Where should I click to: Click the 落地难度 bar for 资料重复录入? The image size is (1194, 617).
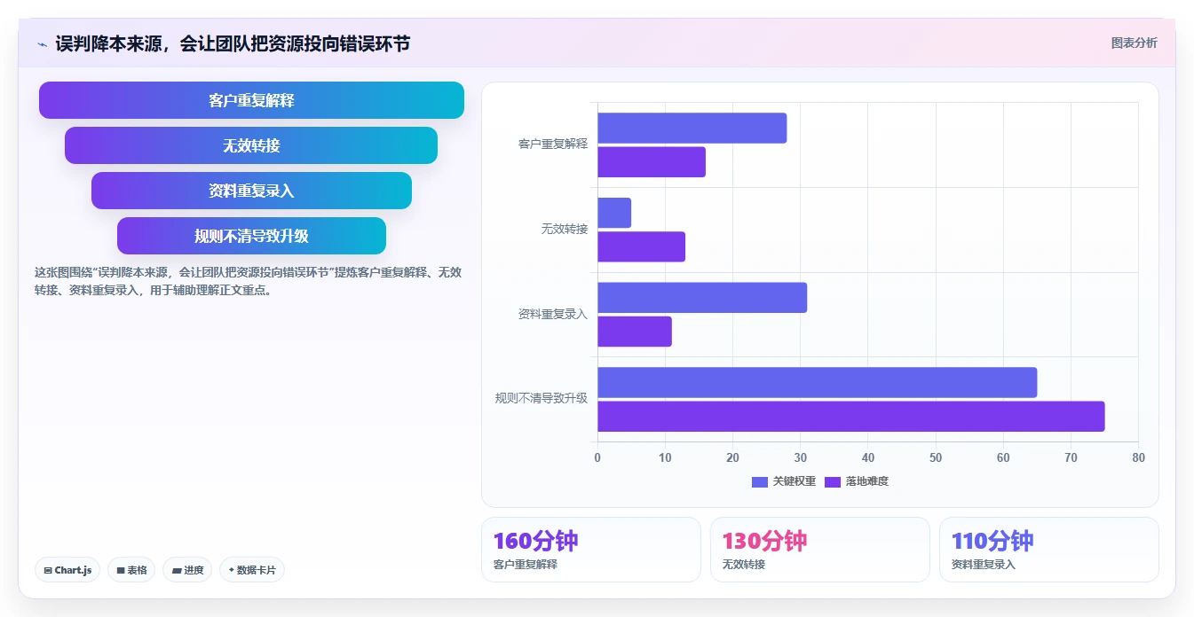(635, 332)
